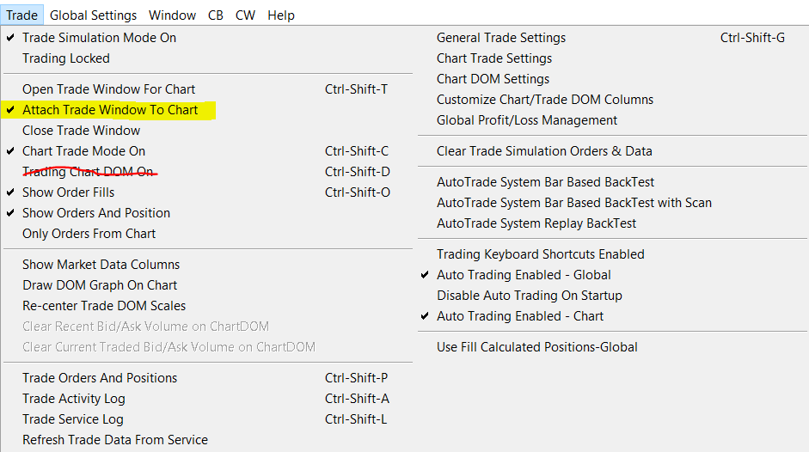The width and height of the screenshot is (809, 452).
Task: Choose General Trade Settings
Action: click(501, 38)
